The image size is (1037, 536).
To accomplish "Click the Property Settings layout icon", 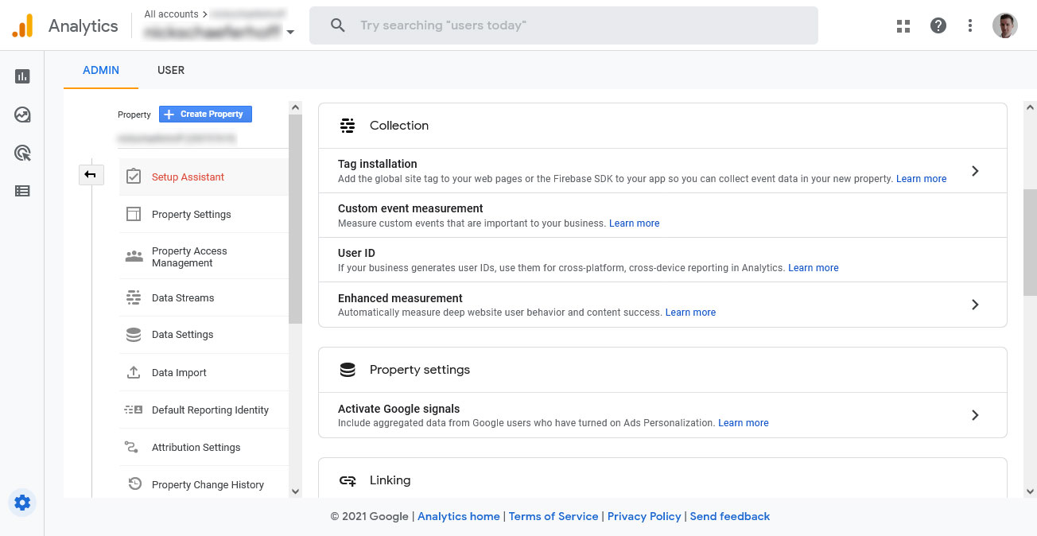I will (134, 214).
